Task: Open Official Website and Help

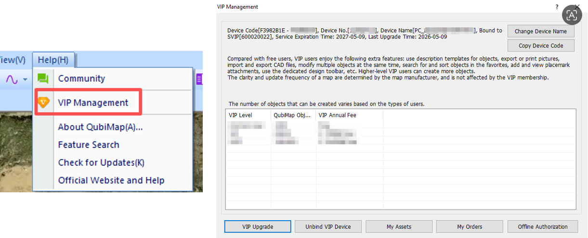Action: [x=111, y=180]
